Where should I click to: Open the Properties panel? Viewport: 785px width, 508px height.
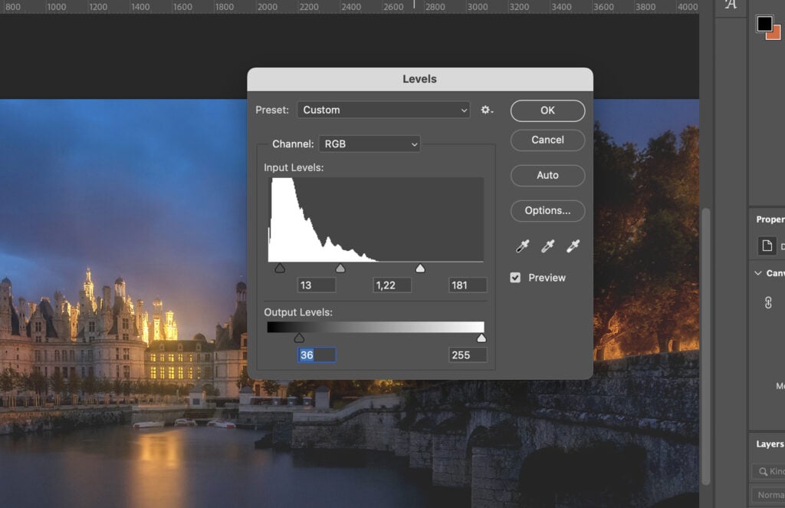click(770, 219)
